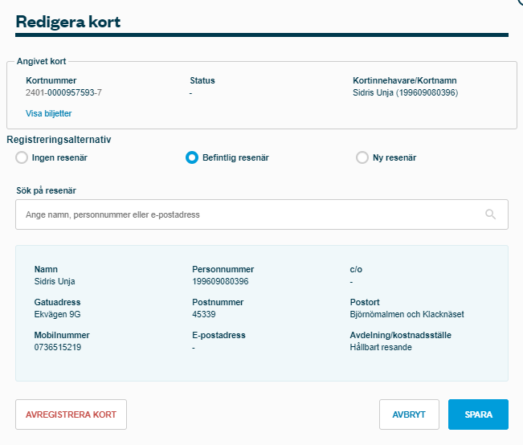Click the Personnummer value 199609080396 in traveler details
Viewport: 523px width, 445px height.
point(220,281)
